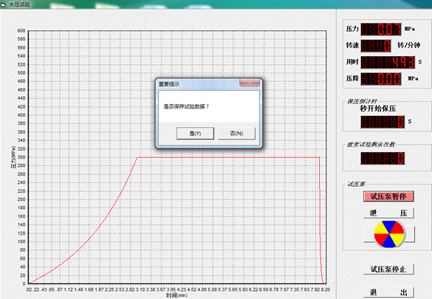Click the 试压泵暂停 pause button
Screen dimensions: 432x299
(388, 196)
